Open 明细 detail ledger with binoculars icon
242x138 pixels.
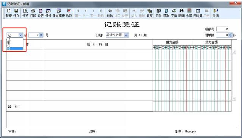(x=181, y=13)
